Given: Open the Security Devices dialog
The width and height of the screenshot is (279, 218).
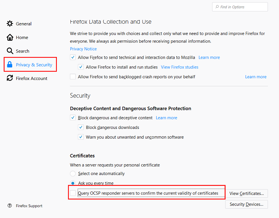Looking at the screenshot, I should click(x=247, y=204).
